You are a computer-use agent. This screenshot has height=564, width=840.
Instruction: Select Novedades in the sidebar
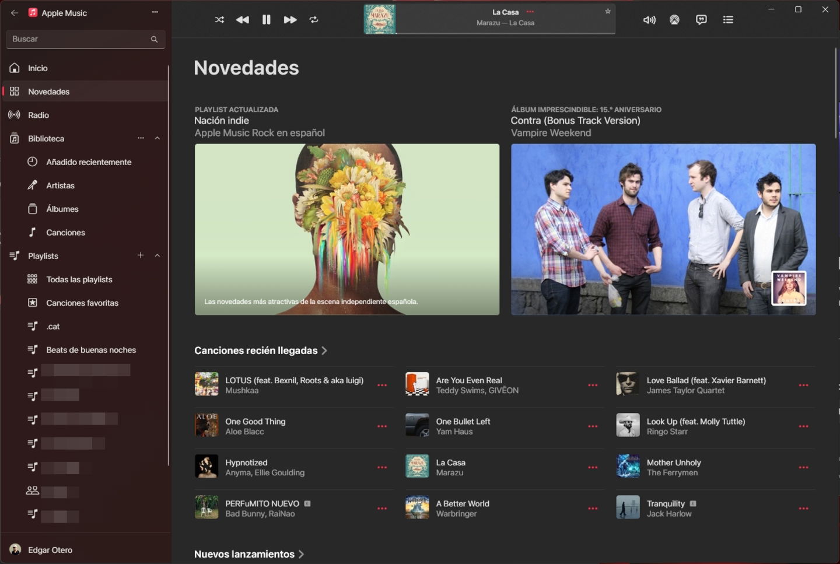85,92
